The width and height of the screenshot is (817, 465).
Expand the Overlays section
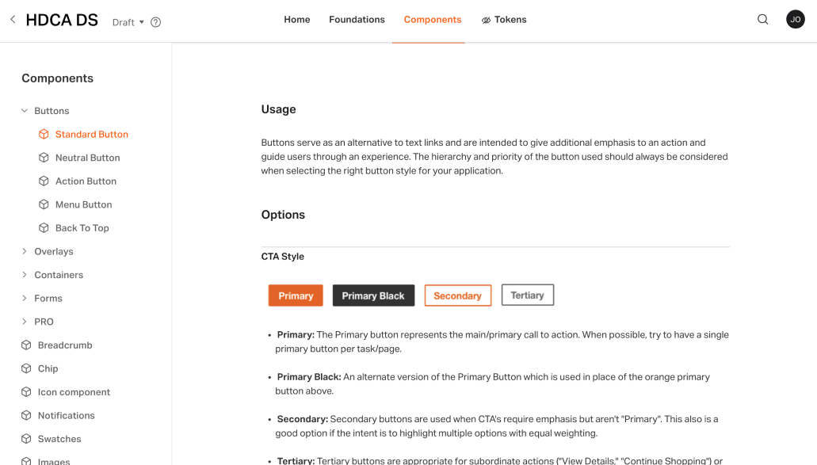(25, 252)
